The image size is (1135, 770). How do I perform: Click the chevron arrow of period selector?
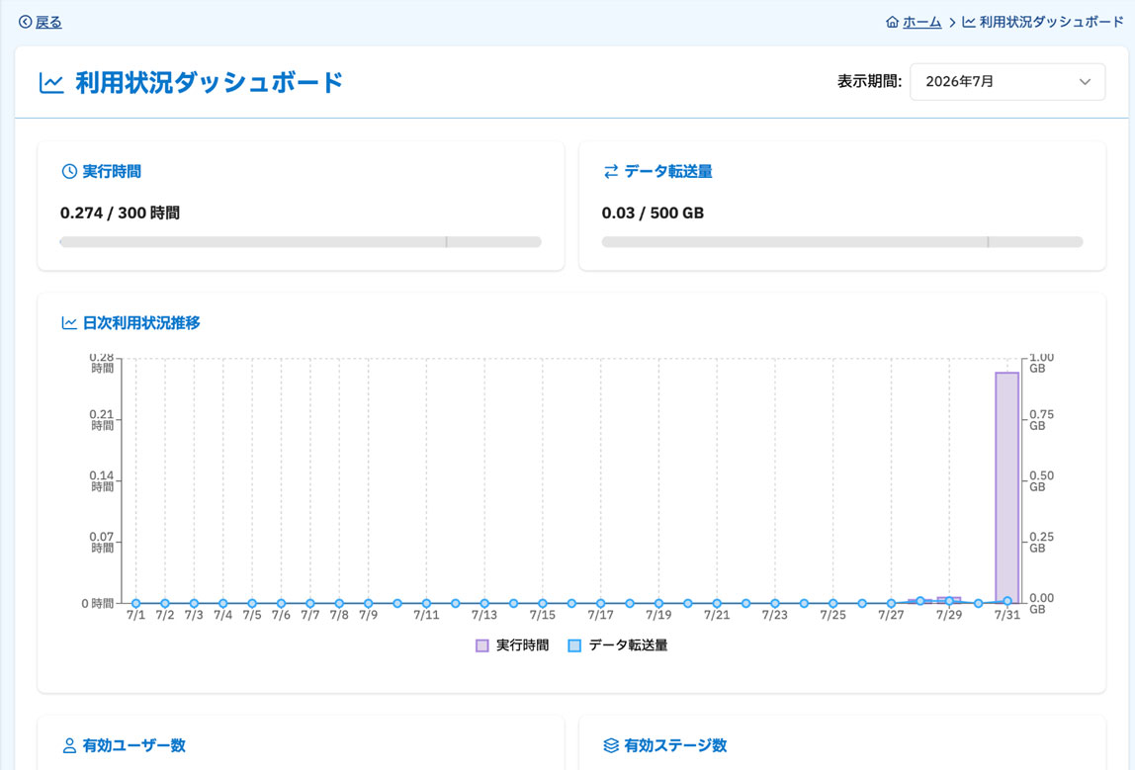(1085, 82)
